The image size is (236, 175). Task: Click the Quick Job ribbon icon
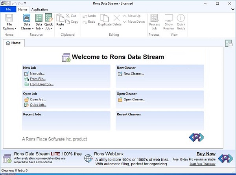tap(49, 18)
